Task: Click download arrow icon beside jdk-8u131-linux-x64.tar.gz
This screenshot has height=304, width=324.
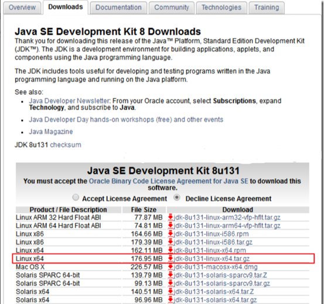Action: pos(170,258)
